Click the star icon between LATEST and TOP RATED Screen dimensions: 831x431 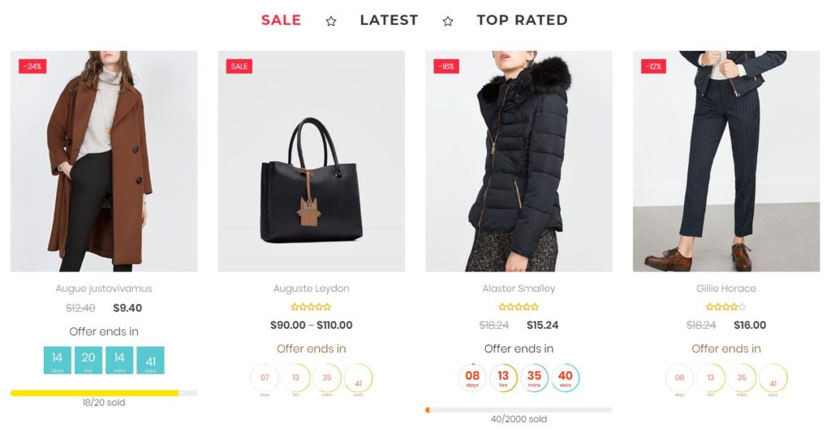coord(448,21)
